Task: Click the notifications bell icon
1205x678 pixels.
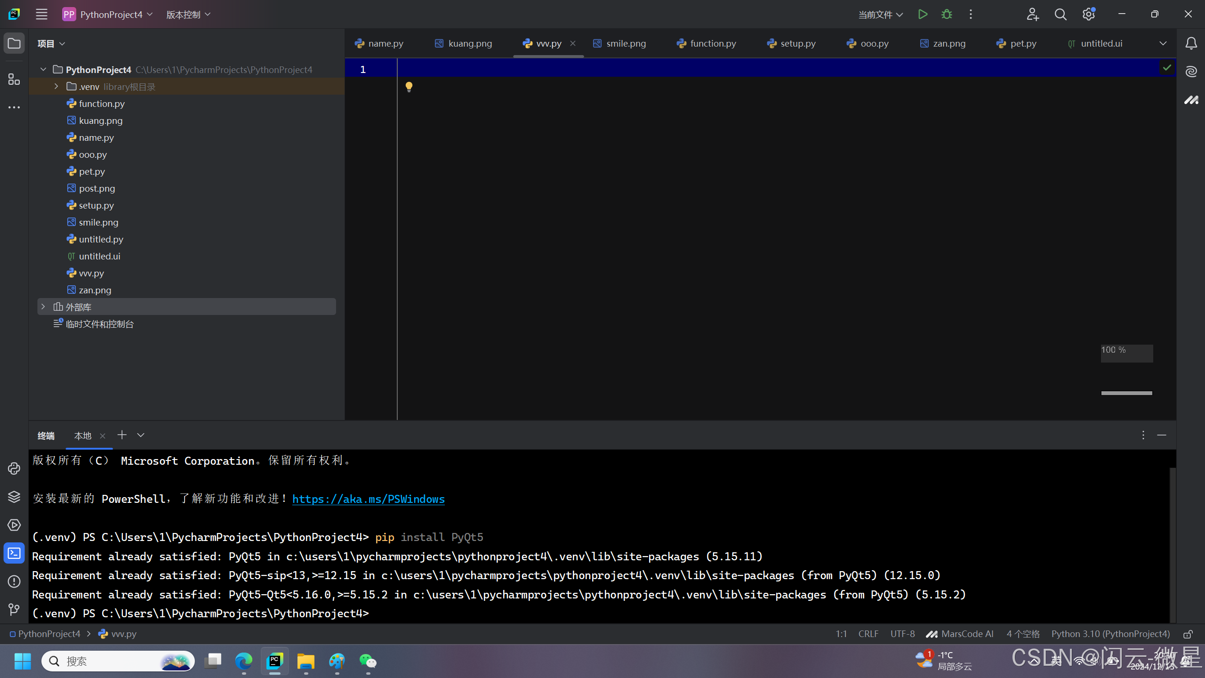Action: [x=1191, y=43]
